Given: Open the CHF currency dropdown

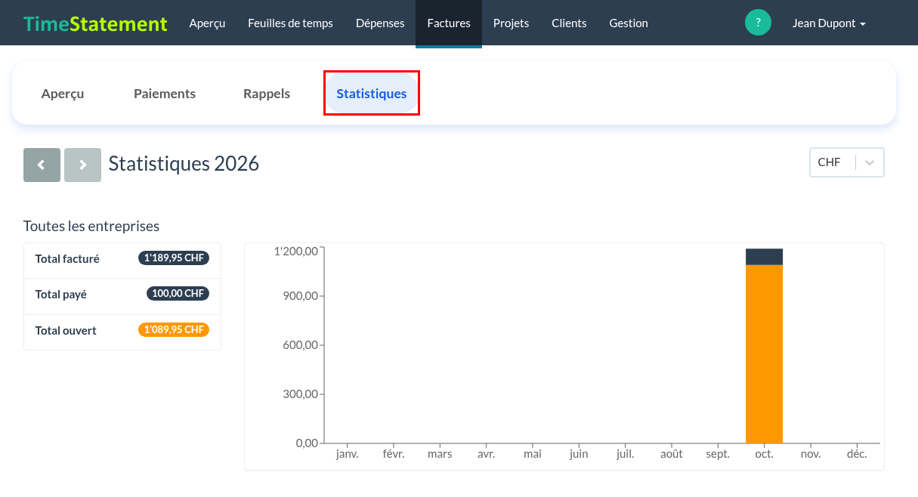Looking at the screenshot, I should (846, 162).
